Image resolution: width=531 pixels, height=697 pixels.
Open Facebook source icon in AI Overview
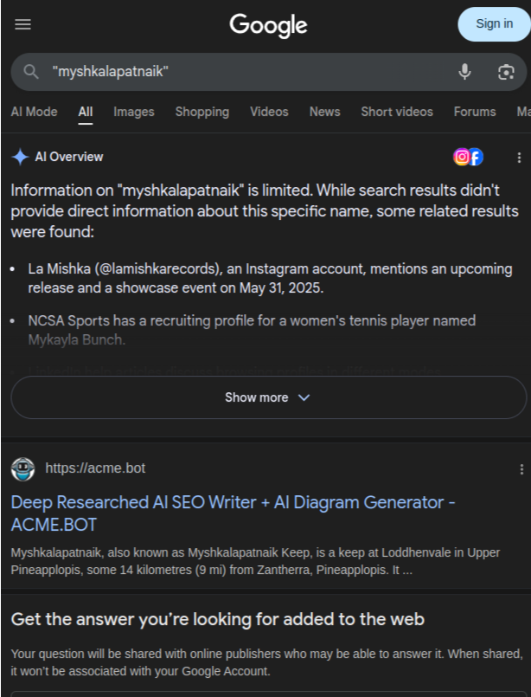tap(476, 157)
